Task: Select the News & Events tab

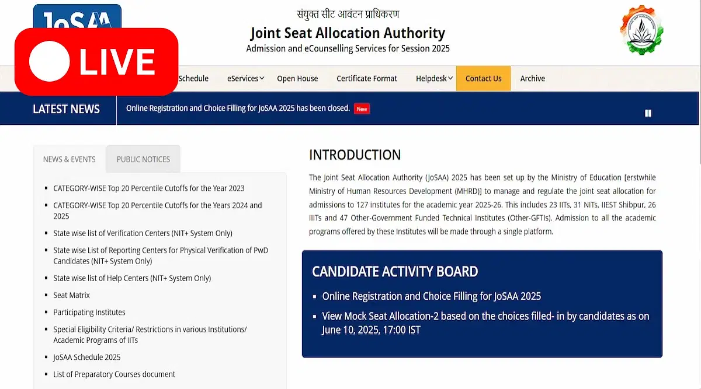Action: click(70, 159)
